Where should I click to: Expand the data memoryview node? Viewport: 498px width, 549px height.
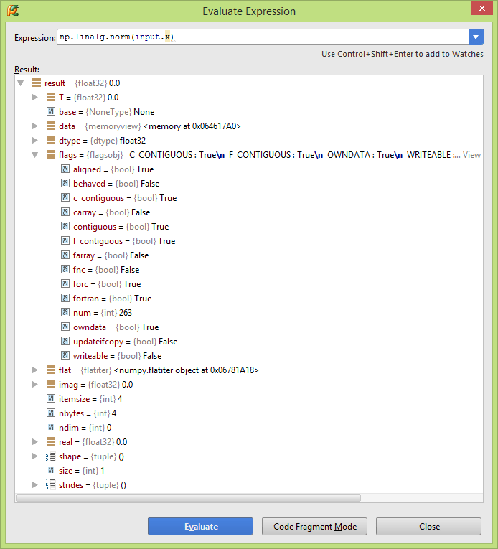(x=34, y=126)
